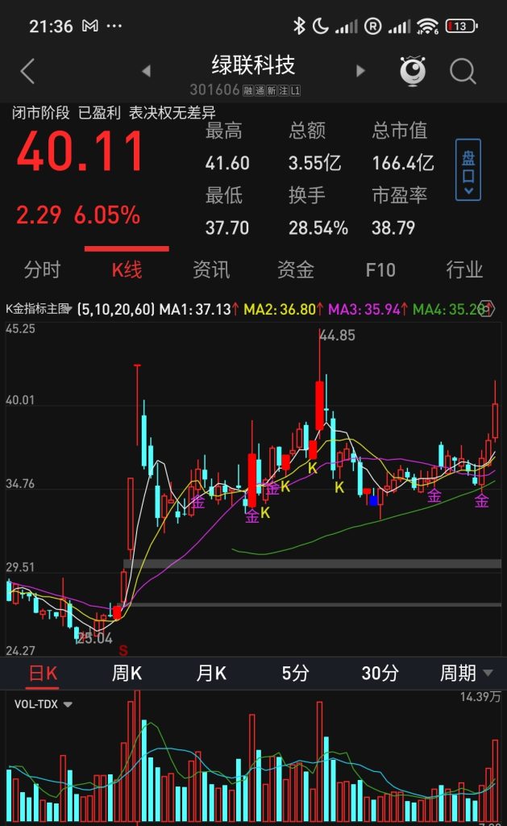
Task: Tap the Gmail notification icon
Action: click(90, 25)
